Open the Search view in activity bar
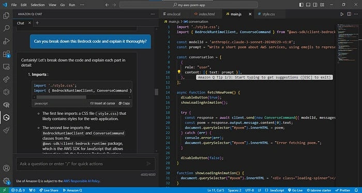 (x=6, y=28)
